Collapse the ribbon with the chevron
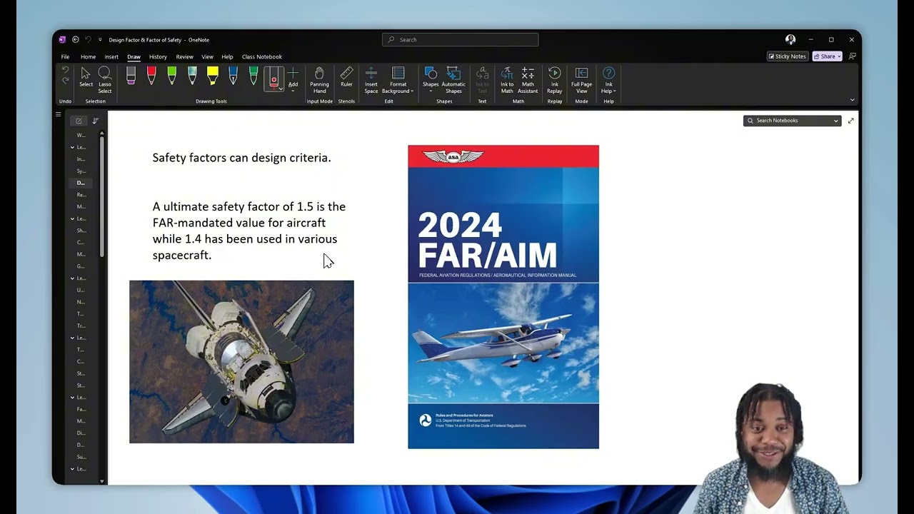914x514 pixels. click(x=852, y=100)
